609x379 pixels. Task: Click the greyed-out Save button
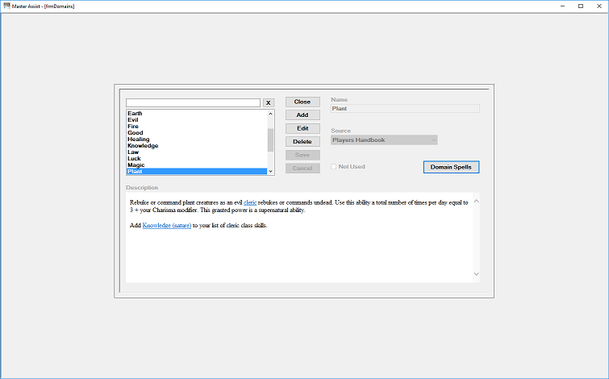point(302,155)
